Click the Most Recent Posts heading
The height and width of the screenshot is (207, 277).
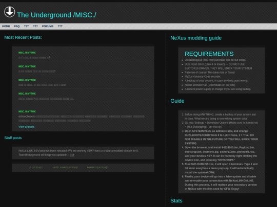23,37
